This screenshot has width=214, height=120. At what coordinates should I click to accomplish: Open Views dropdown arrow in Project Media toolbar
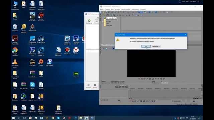(x=139, y=15)
